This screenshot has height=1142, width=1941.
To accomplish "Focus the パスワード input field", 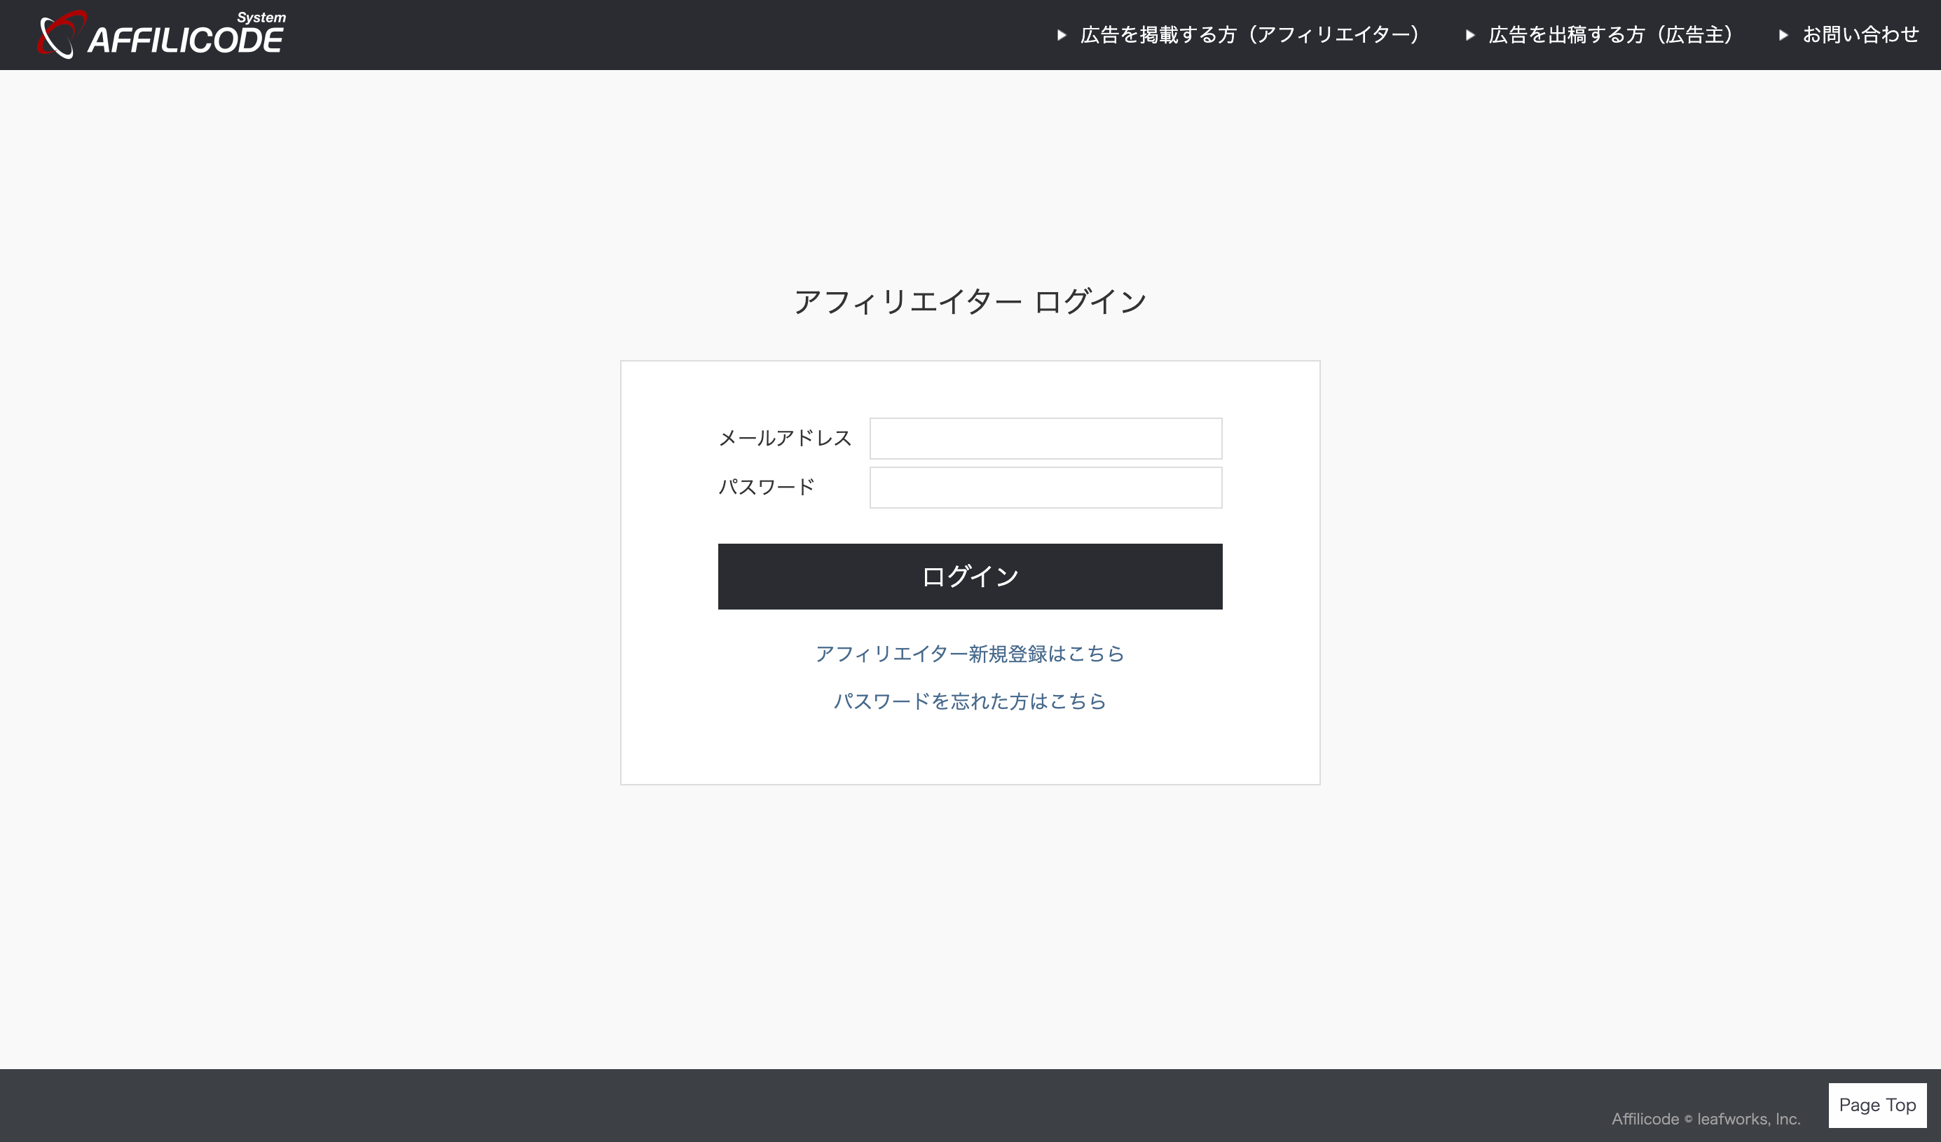I will click(1045, 488).
